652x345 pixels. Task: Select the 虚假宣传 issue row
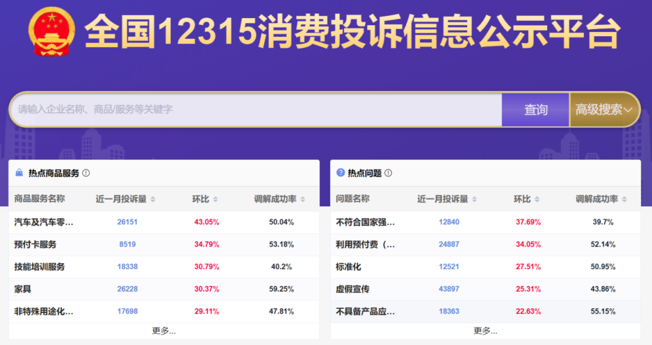coord(353,289)
